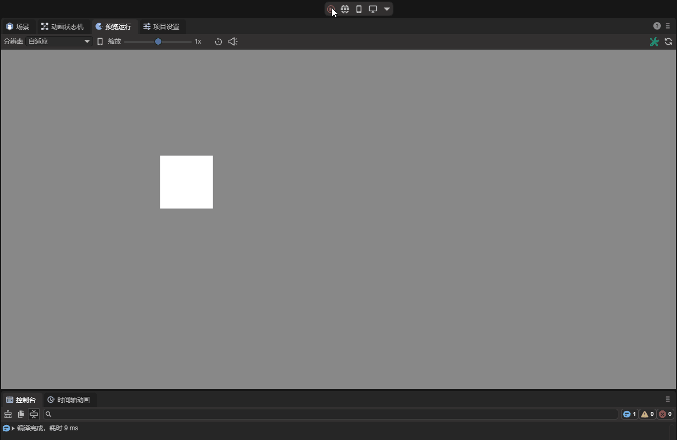The height and width of the screenshot is (440, 677).
Task: Expand the 分辨率 自适应 dropdown
Action: pyautogui.click(x=59, y=41)
